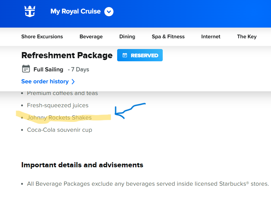Switch to the Internet tab
The image size is (271, 201).
click(x=211, y=37)
